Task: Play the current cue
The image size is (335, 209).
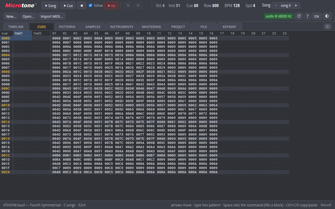Action: click(x=68, y=5)
